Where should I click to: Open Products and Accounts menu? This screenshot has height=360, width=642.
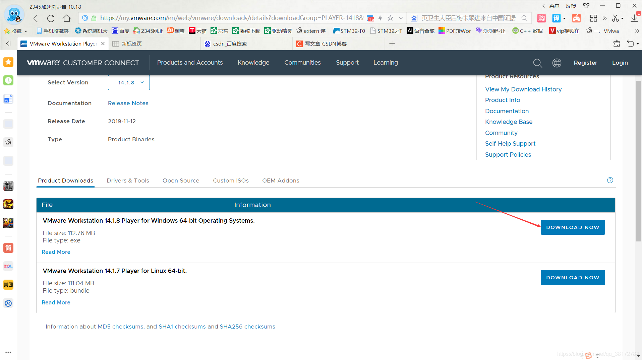(190, 63)
